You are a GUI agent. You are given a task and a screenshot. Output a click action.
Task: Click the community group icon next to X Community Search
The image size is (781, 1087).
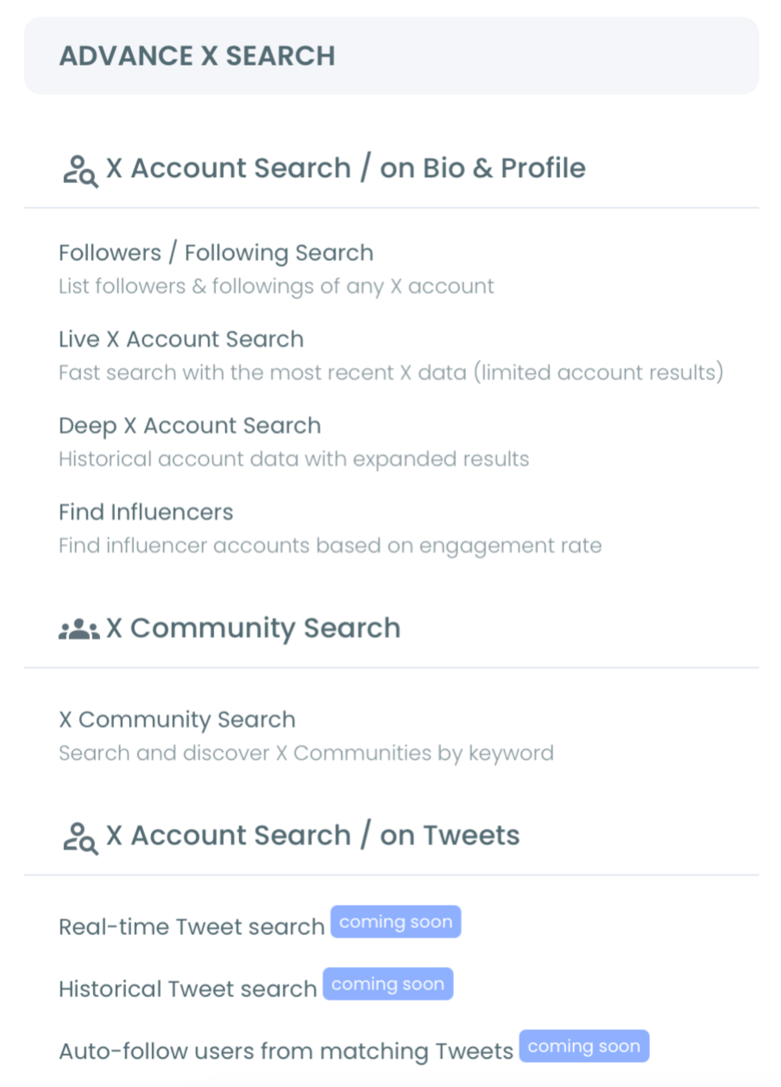point(79,628)
